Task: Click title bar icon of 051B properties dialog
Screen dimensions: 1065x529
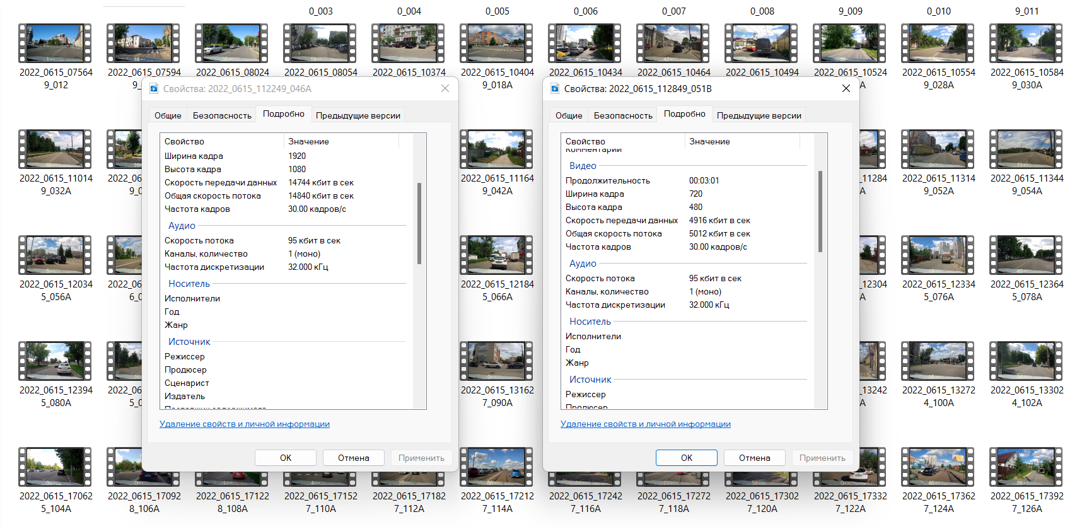Action: pyautogui.click(x=555, y=89)
